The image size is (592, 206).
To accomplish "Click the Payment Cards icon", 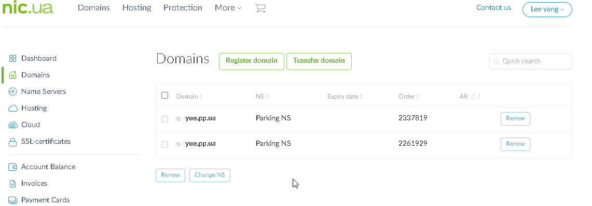I will (x=13, y=200).
